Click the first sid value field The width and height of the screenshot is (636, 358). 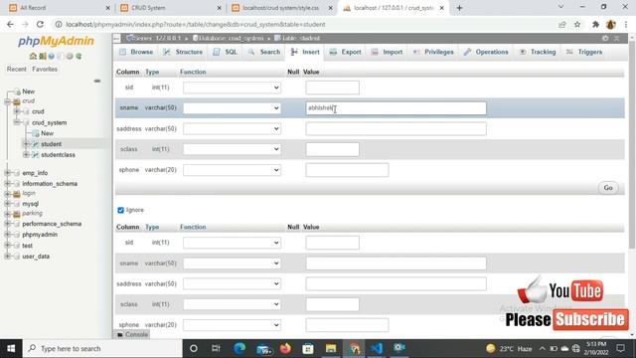pyautogui.click(x=332, y=88)
